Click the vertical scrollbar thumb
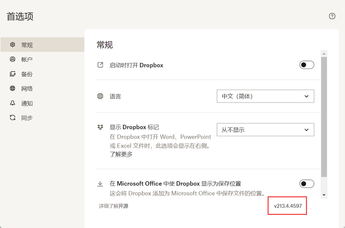This screenshot has width=345, height=228. [324, 116]
